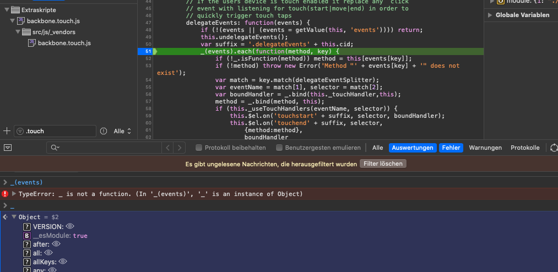
Task: Reveal the 'all' property value via eye icon
Action: (x=48, y=253)
